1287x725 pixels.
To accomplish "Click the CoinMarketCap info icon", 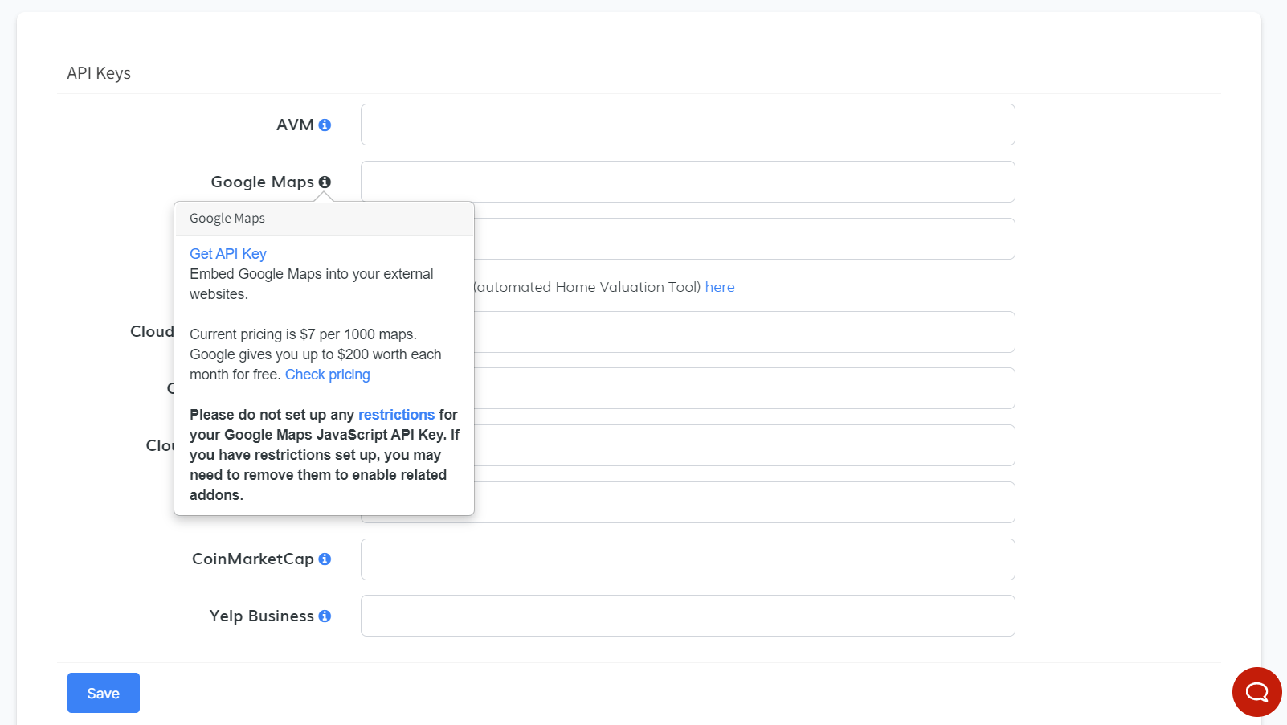I will (325, 559).
